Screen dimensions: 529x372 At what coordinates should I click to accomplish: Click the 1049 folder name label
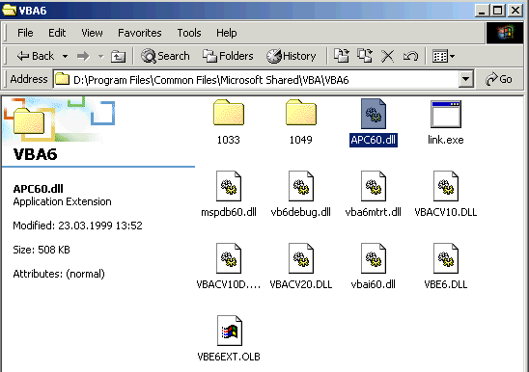301,140
